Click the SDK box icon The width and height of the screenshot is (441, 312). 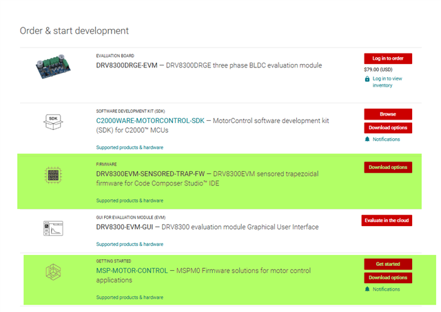[x=53, y=122]
